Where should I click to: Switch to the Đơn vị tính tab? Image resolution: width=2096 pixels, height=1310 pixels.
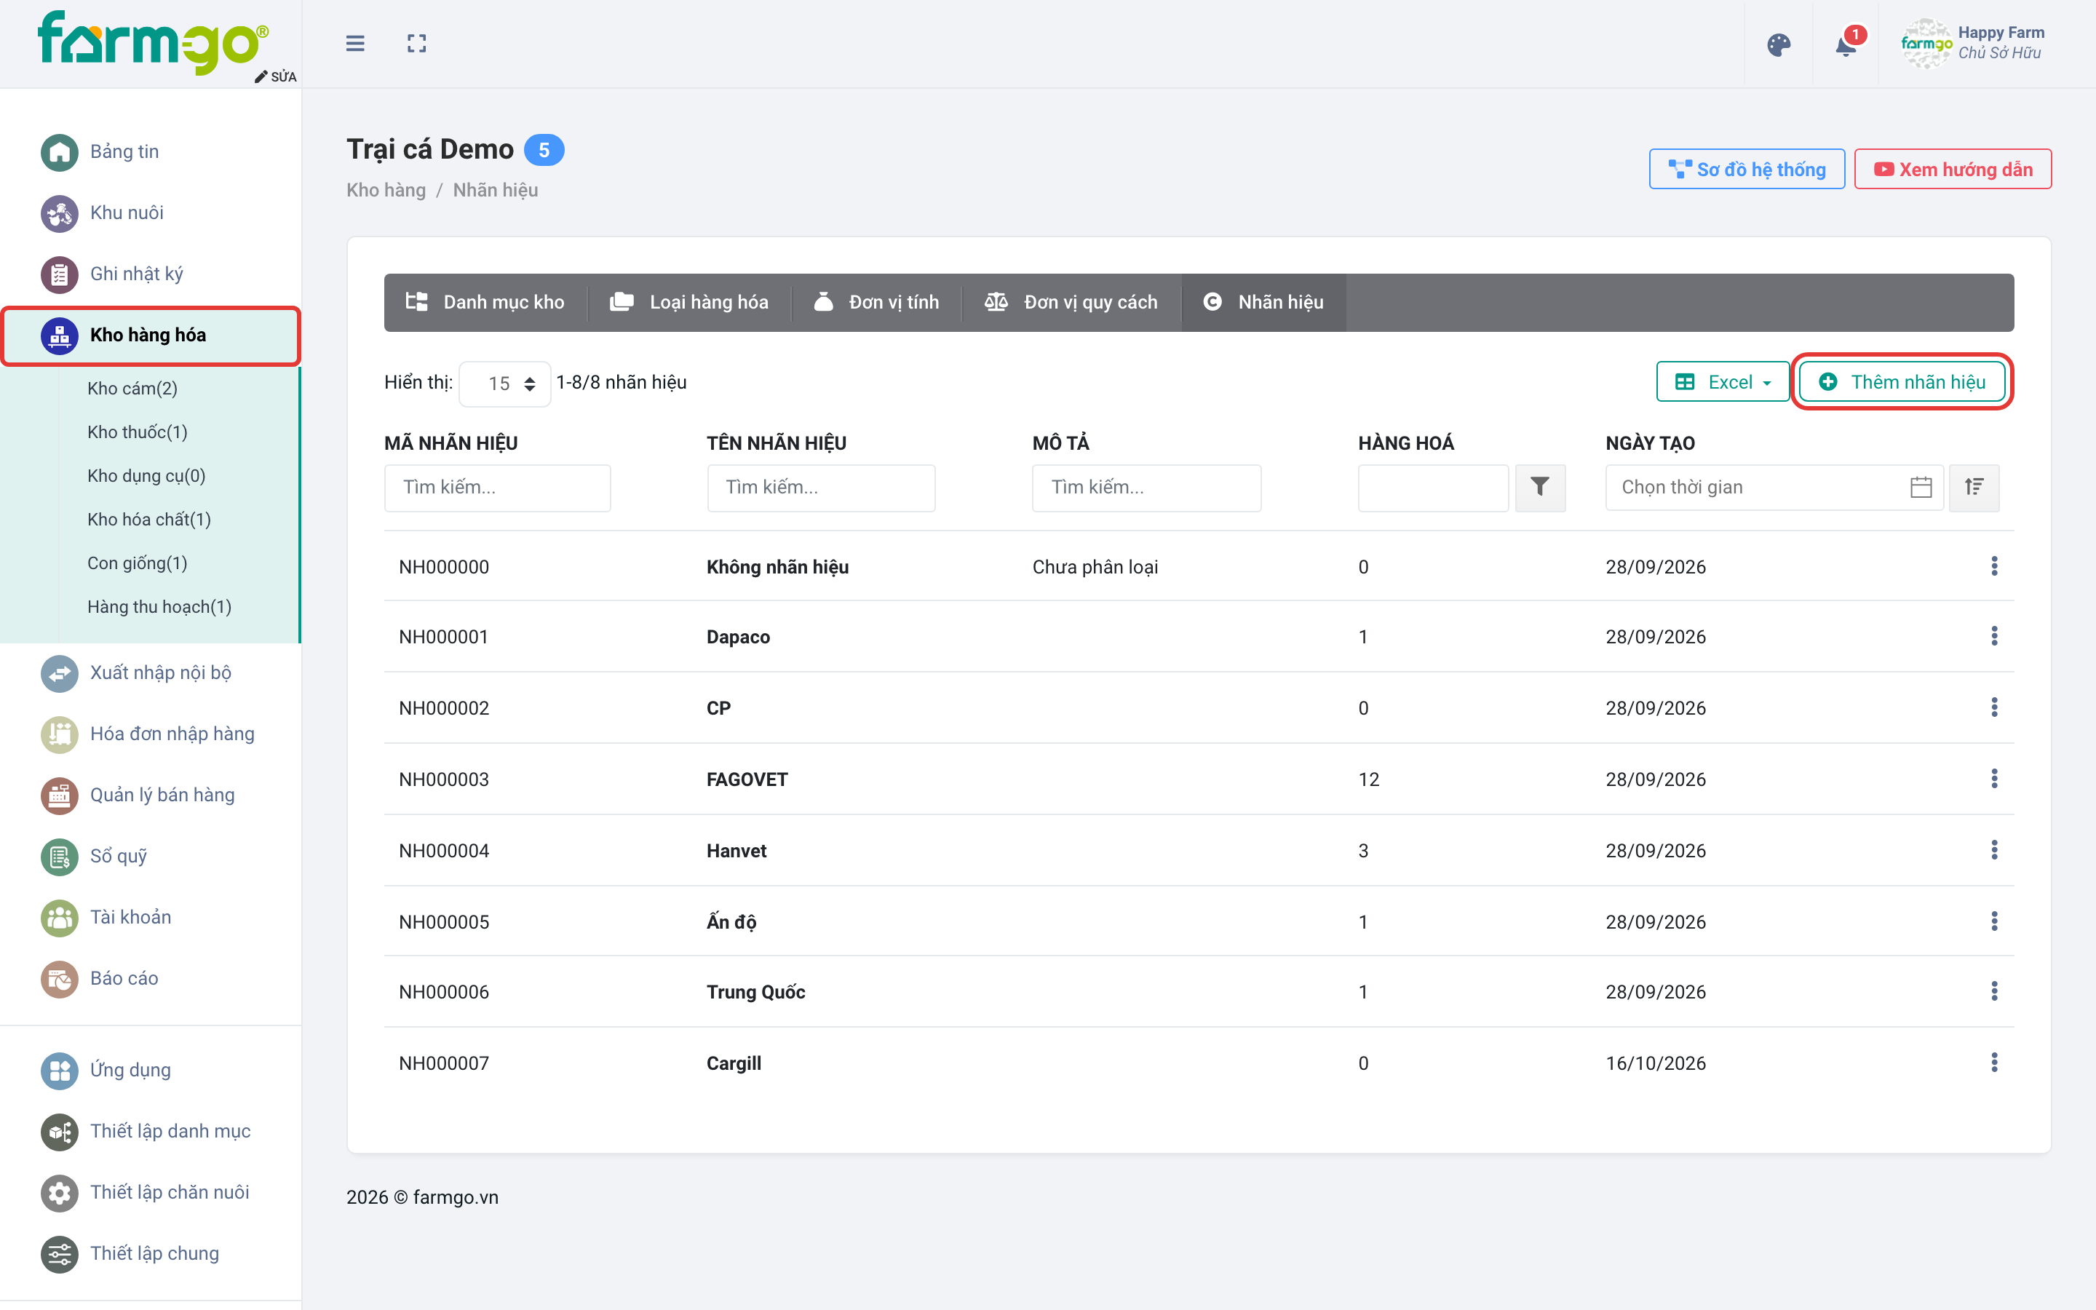876,302
